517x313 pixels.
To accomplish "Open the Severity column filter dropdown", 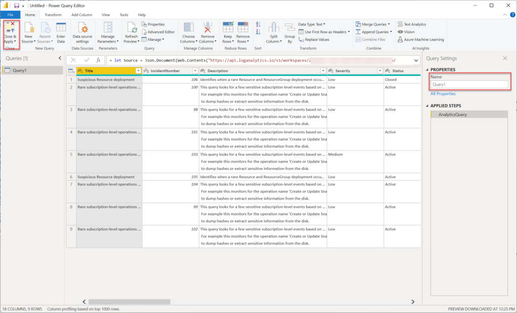I will point(380,71).
